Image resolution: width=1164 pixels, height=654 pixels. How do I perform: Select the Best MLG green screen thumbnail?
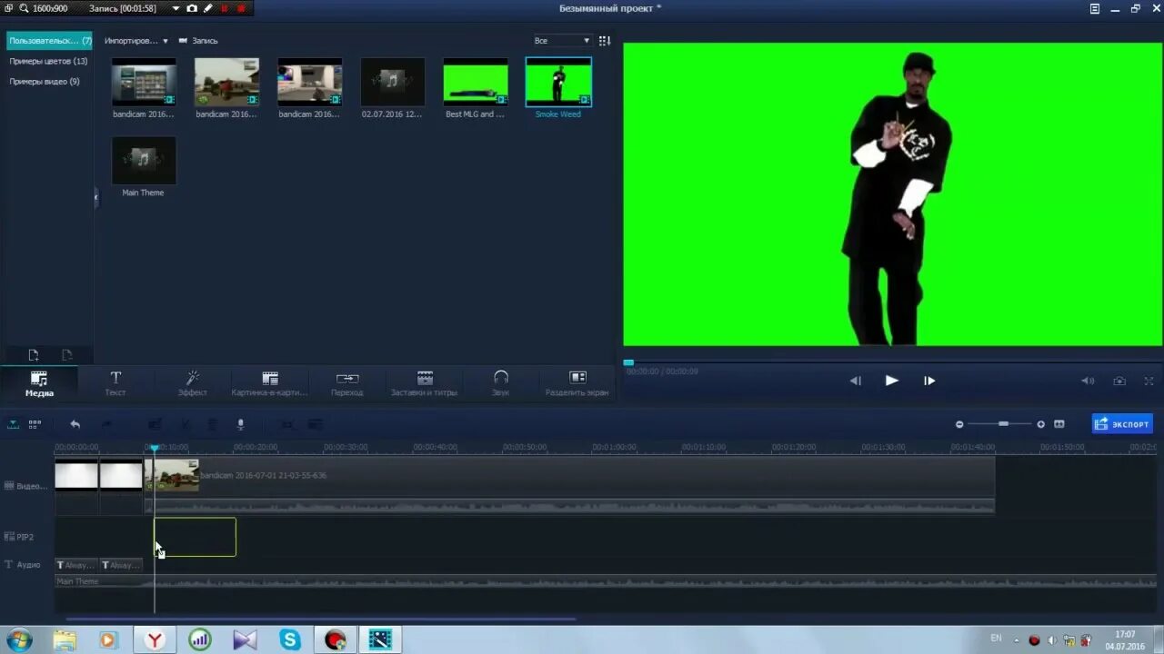pos(476,83)
